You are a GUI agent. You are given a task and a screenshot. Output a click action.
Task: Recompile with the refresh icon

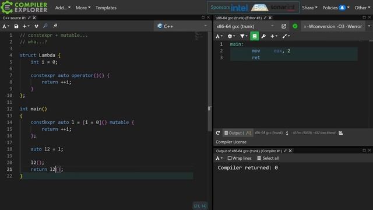tap(217, 133)
